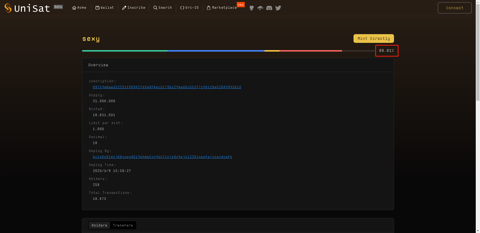Viewport: 480px width, 233px height.
Task: Click the scrollbar up arrow
Action: click(478, 2)
